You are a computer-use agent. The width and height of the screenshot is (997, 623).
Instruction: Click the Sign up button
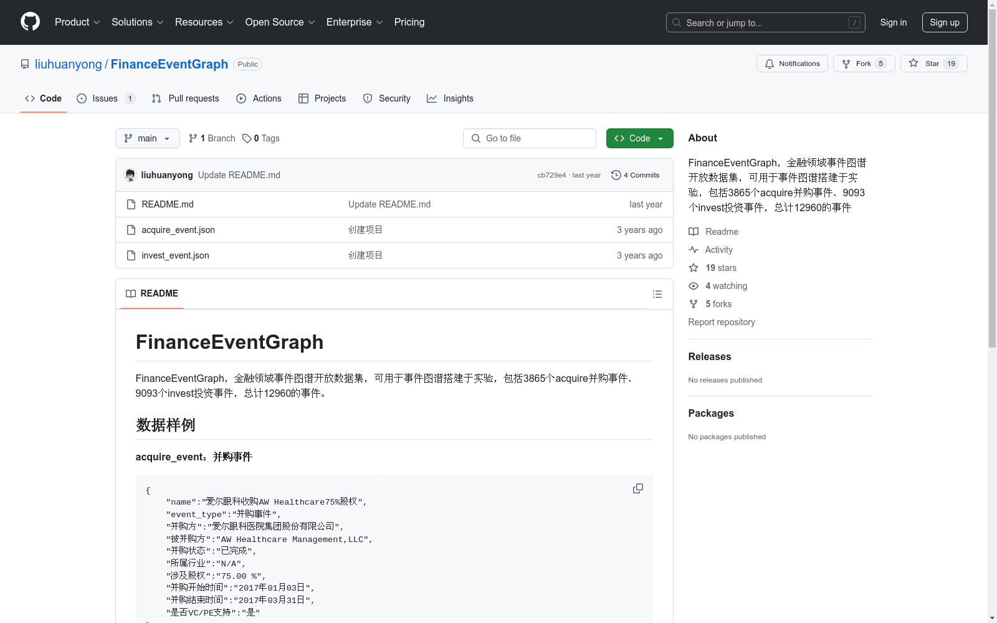(x=945, y=22)
